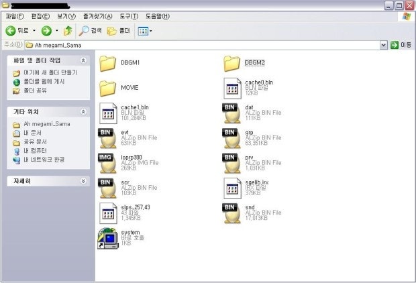Viewport: 416px width, 283px height.
Task: Select the MOVIE folder
Action: pyautogui.click(x=108, y=88)
